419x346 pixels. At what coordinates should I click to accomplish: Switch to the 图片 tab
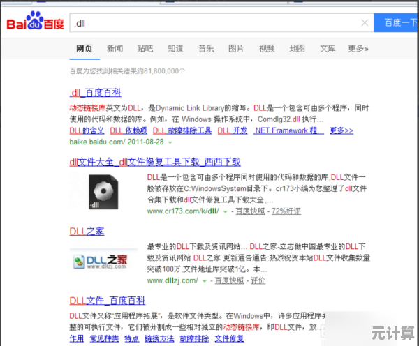236,49
